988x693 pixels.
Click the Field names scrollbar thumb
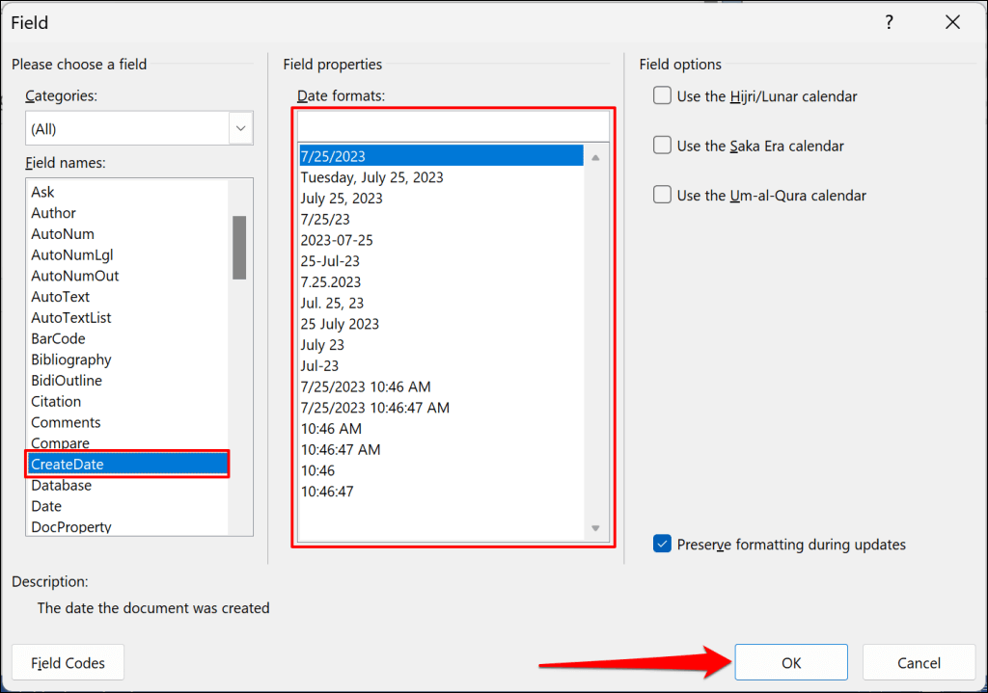(239, 247)
